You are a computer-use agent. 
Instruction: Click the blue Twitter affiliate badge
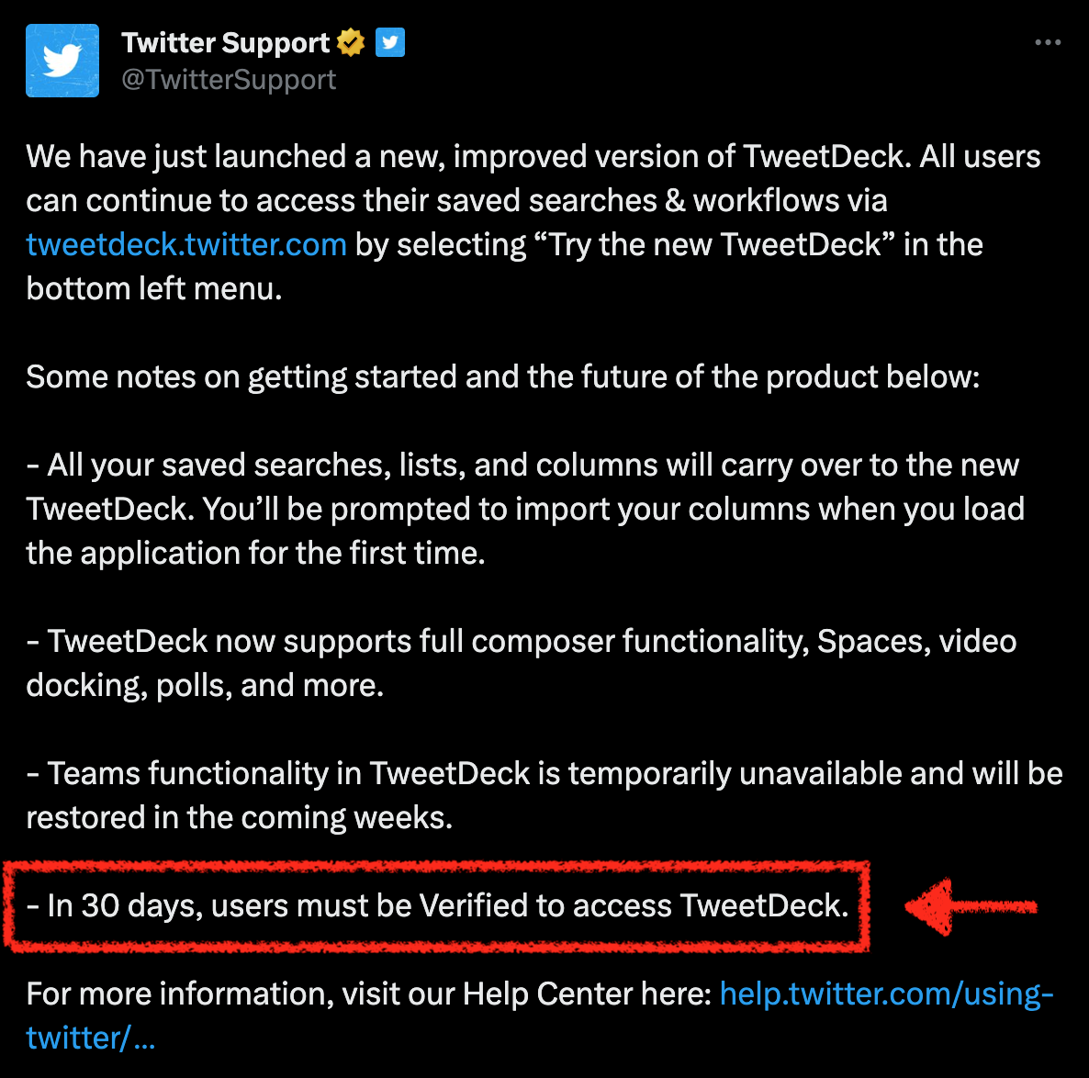point(390,42)
